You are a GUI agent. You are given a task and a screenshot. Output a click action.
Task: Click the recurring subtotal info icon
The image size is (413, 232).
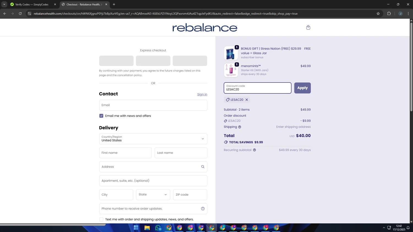click(x=254, y=150)
